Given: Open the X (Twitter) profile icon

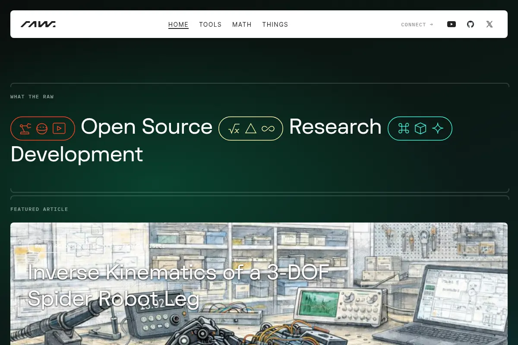Looking at the screenshot, I should click(x=490, y=24).
